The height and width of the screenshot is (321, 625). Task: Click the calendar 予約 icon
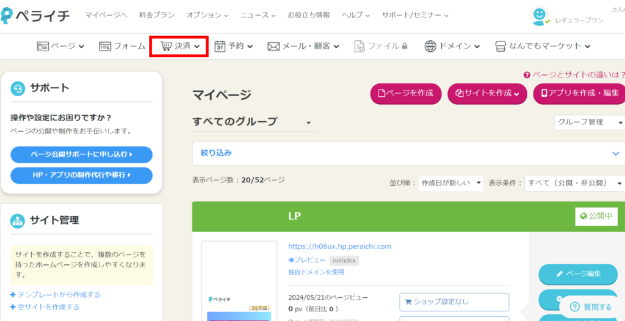pyautogui.click(x=220, y=46)
